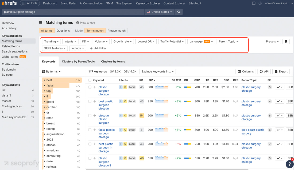Switch to the Clusters by Parent Topic tab

(78, 61)
